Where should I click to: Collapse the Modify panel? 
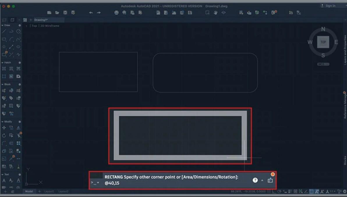2,121
